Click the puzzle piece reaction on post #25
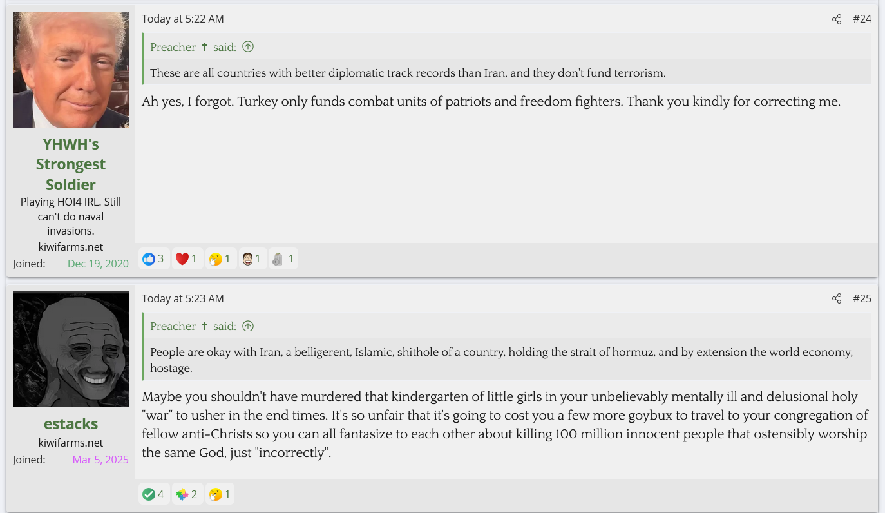The image size is (885, 513). click(x=182, y=494)
